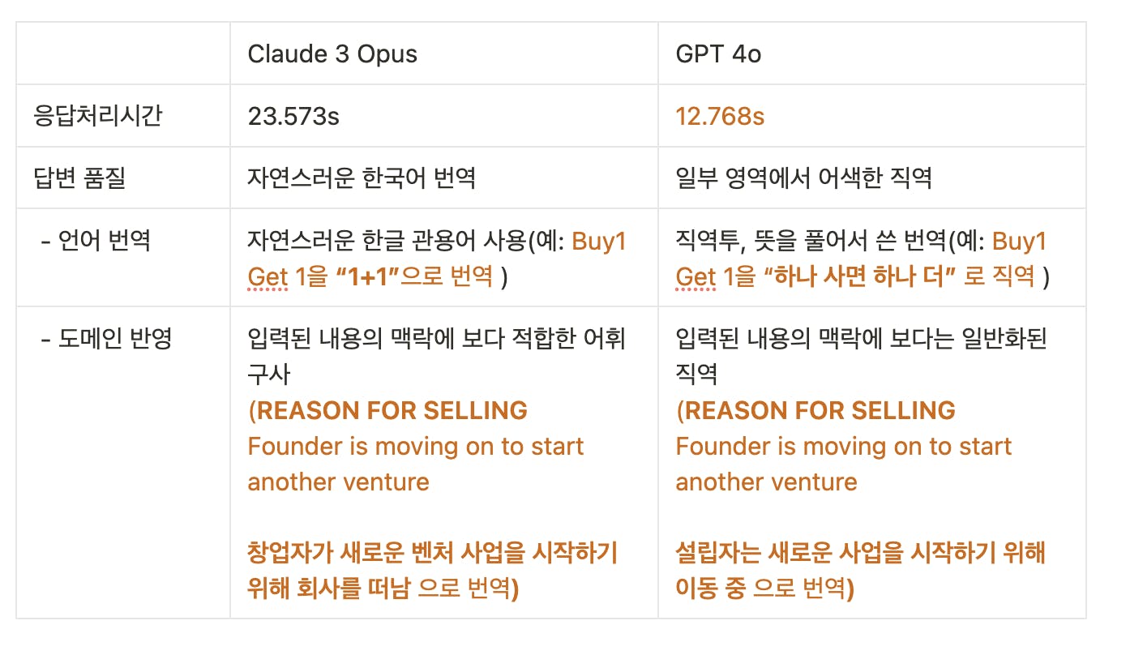Click the "자연스러운 한국어 번역" cell
The width and height of the screenshot is (1143, 655).
point(362,178)
